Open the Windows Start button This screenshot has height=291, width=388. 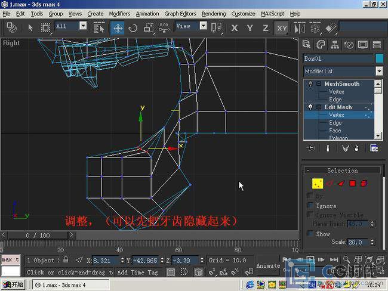[x=13, y=285]
